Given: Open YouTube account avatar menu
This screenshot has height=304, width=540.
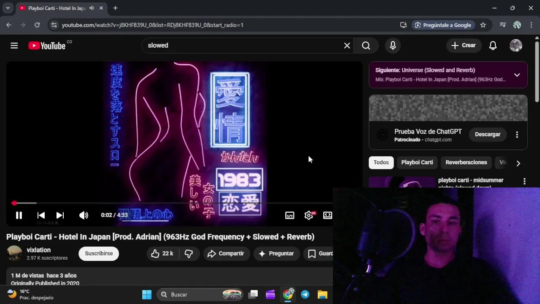Looking at the screenshot, I should pos(516,46).
